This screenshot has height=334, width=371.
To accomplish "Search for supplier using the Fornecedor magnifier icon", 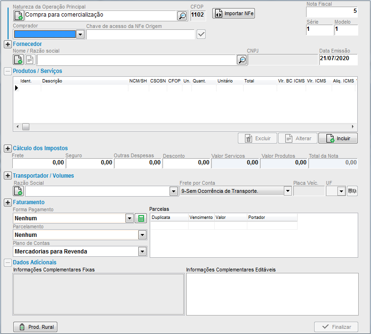I will pos(242,60).
